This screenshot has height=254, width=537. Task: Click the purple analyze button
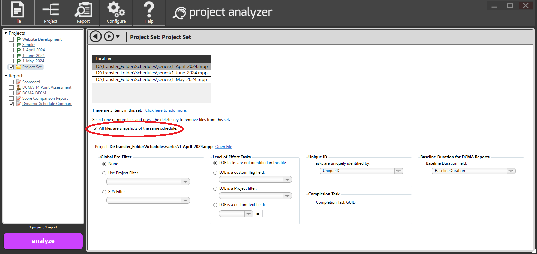pos(43,241)
